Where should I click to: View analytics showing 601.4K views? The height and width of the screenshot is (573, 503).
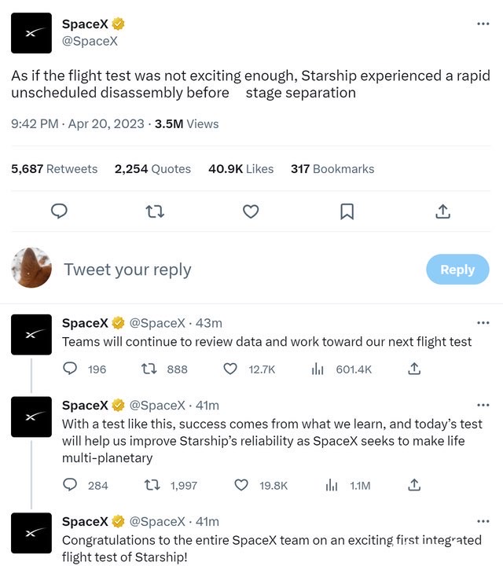(318, 369)
